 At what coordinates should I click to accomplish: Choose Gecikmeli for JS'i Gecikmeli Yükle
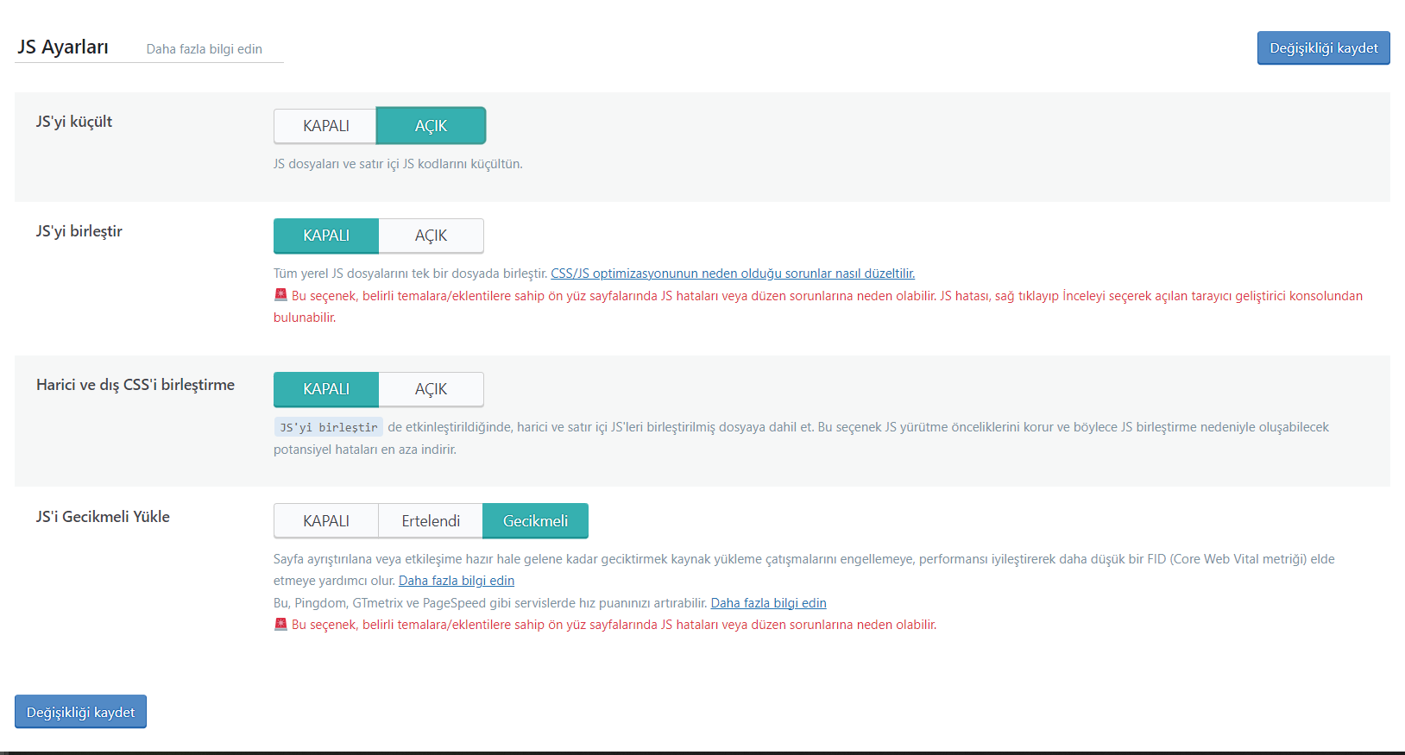point(535,521)
